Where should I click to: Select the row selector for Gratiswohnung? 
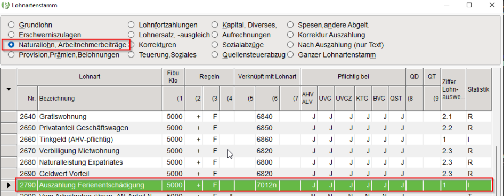9,117
